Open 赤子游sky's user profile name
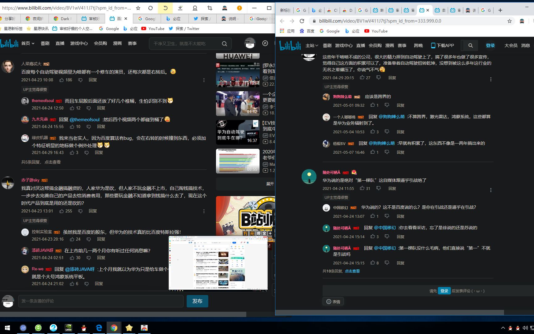The width and height of the screenshot is (534, 334). coord(30,180)
